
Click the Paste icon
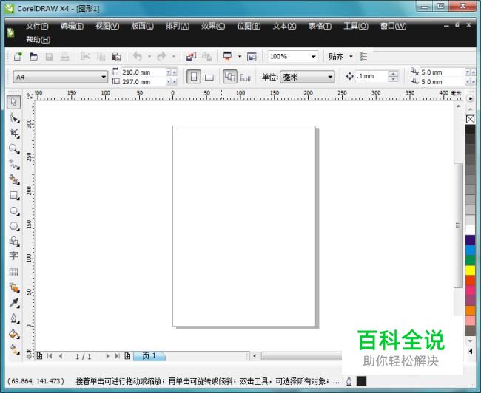(116, 57)
